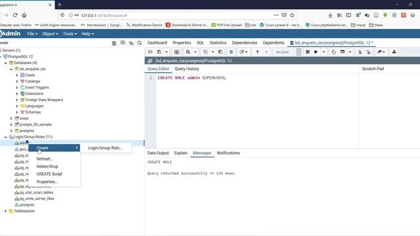Switch to the Query History tab

click(x=186, y=69)
